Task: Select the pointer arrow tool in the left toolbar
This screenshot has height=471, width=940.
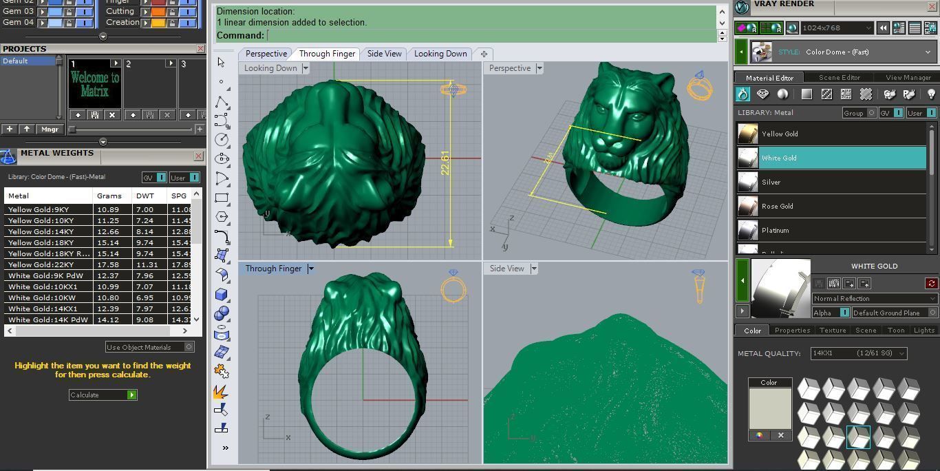Action: (221, 62)
